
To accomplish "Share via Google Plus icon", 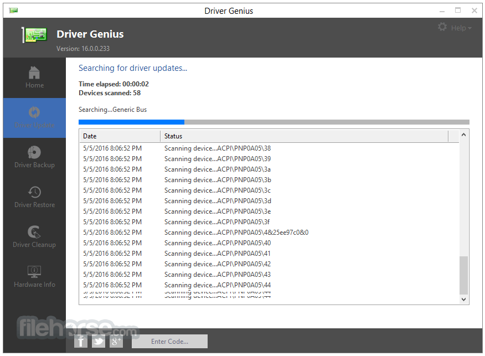I will pos(116,342).
